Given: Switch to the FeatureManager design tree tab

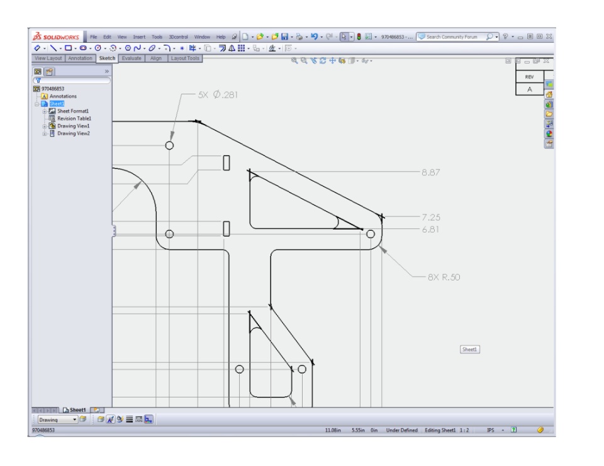Looking at the screenshot, I should point(38,71).
